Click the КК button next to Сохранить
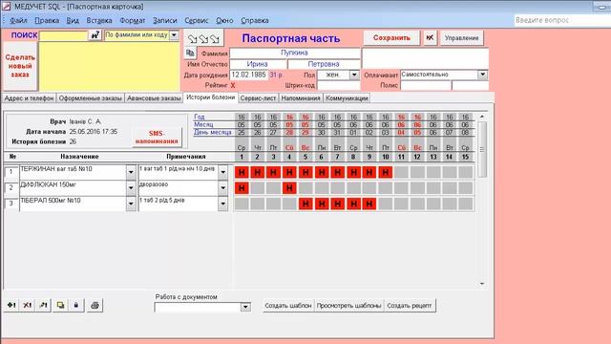 (x=430, y=38)
